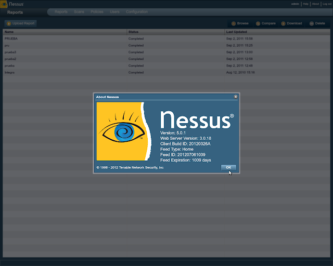Open the Reports tab

pyautogui.click(x=61, y=12)
